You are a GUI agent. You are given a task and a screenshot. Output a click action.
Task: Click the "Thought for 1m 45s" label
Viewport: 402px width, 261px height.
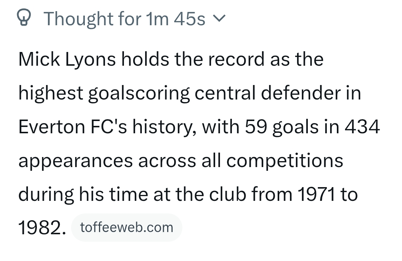[x=124, y=18]
